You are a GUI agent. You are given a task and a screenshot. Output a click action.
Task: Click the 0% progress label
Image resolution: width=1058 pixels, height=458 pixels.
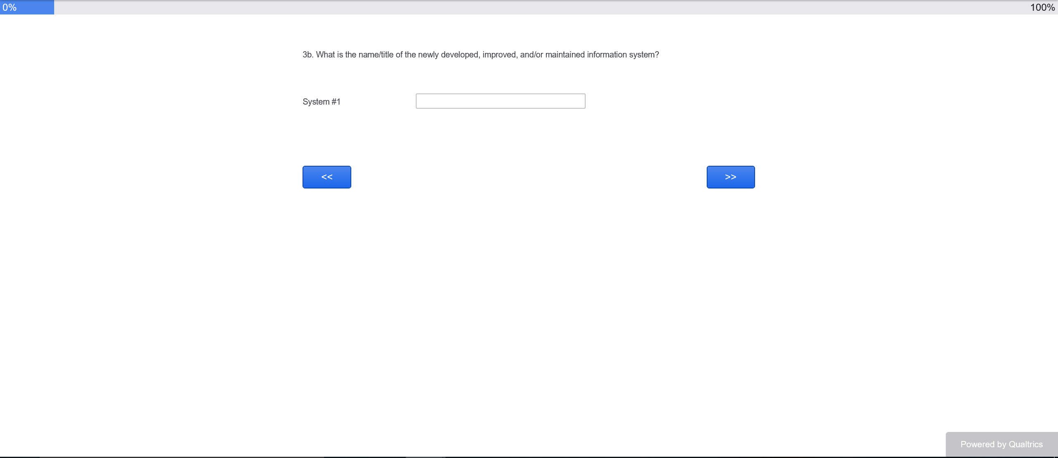click(x=10, y=7)
